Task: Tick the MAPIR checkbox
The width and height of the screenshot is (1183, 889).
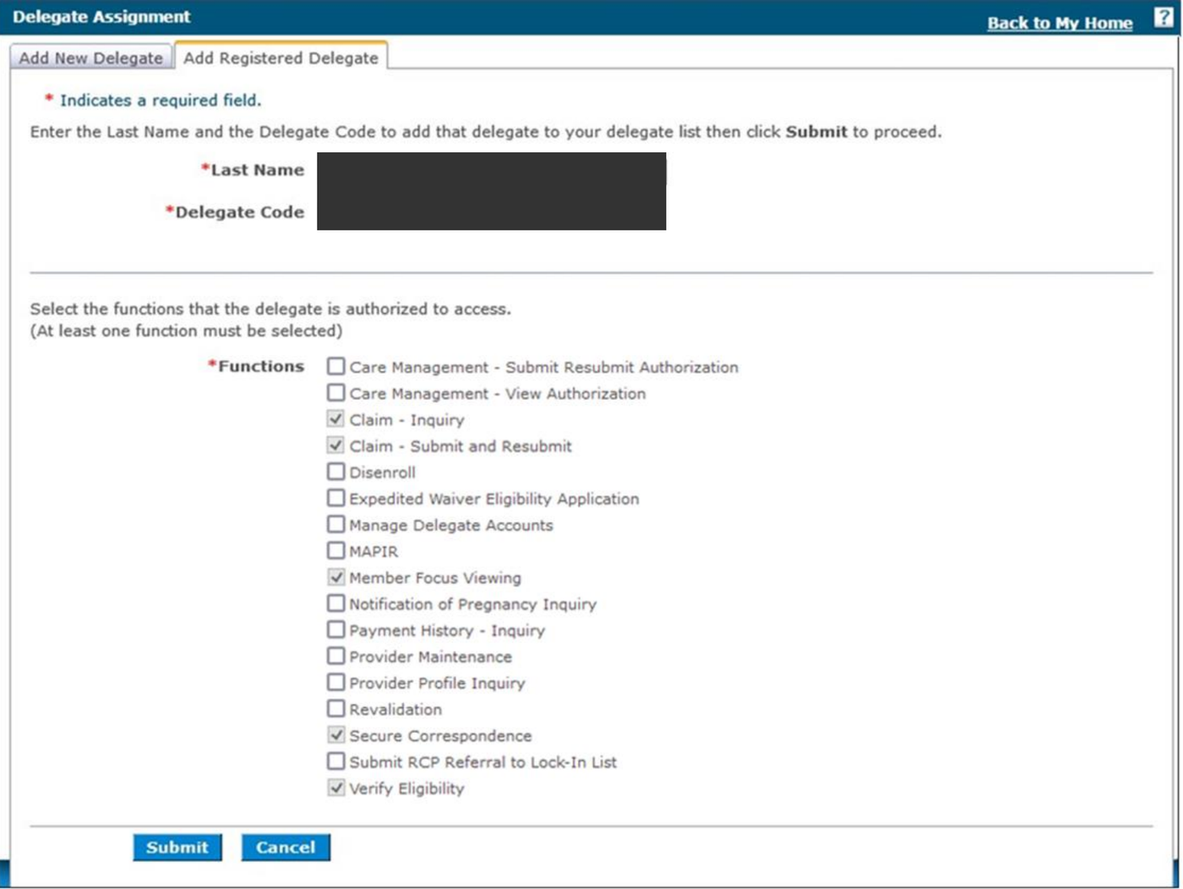Action: tap(336, 550)
